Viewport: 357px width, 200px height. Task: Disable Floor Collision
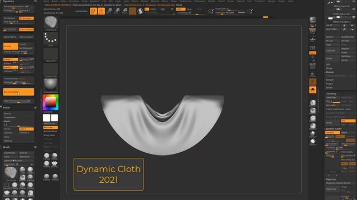coord(26,29)
